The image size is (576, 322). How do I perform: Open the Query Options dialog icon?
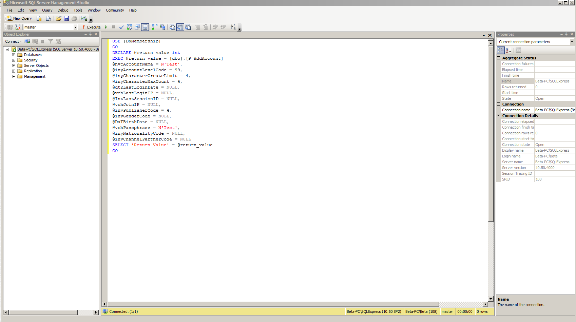pos(137,27)
